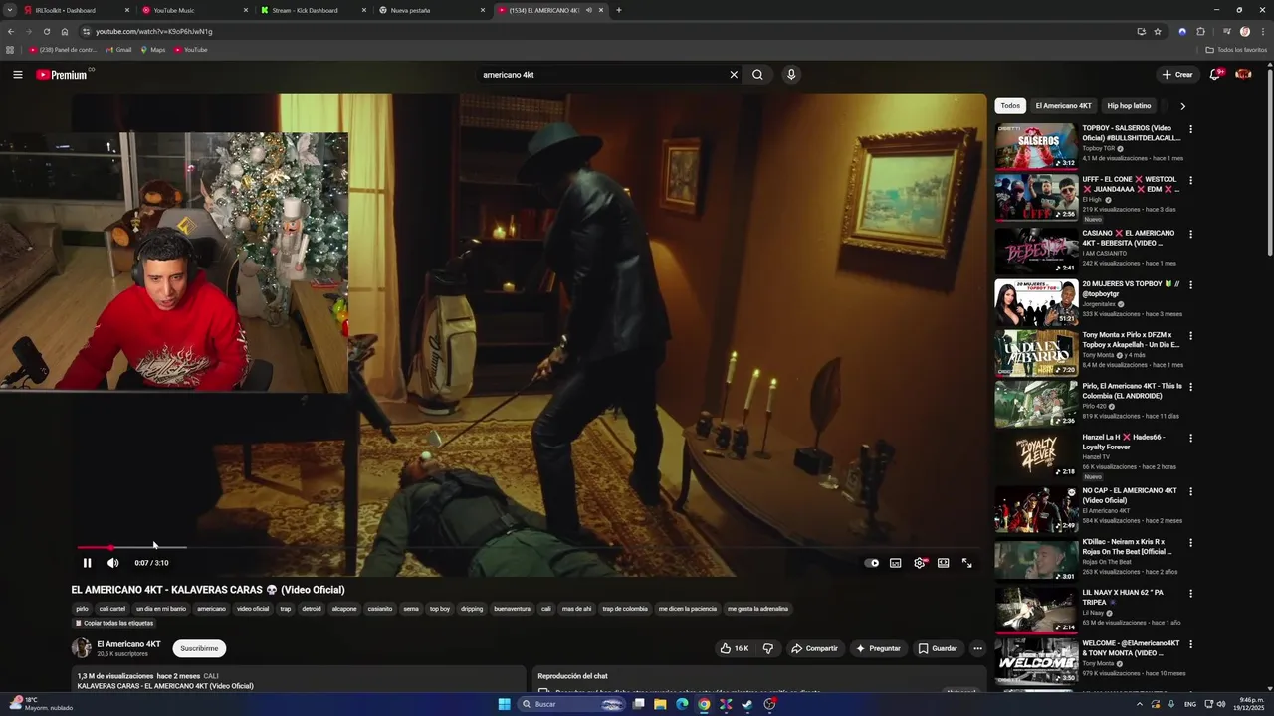Open options for UFFF - EL CONE video
Screen dimensions: 1274x716
1190,181
